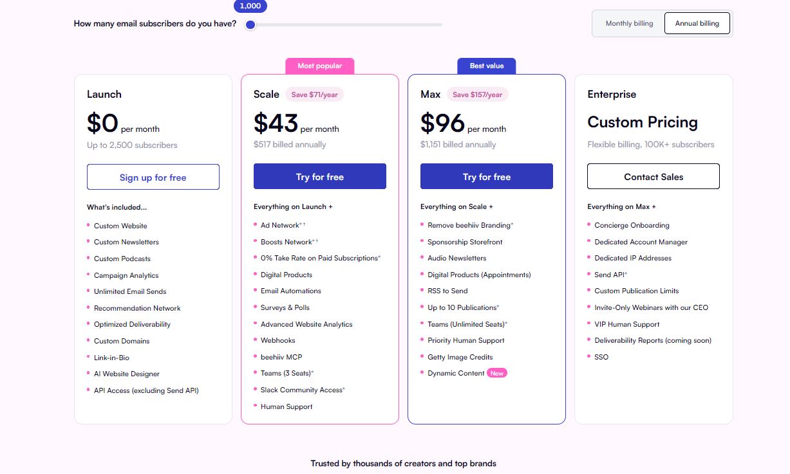
Task: Click Sign up for free button
Action: [153, 177]
